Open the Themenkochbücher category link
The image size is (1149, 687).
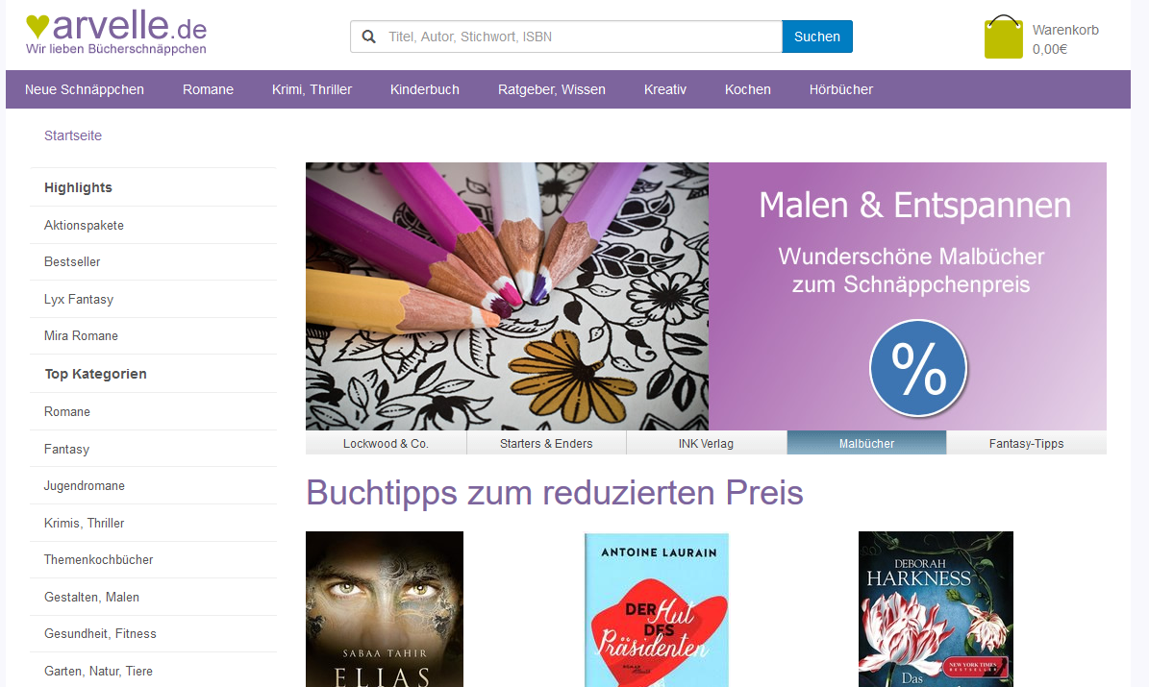click(98, 559)
